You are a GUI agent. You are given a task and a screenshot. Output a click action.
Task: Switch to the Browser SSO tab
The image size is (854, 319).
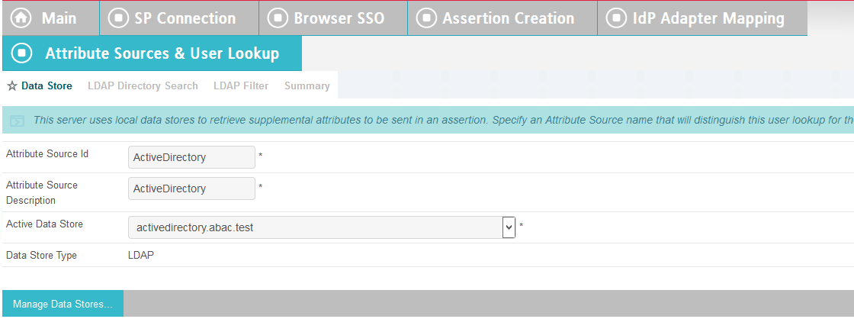click(x=333, y=18)
